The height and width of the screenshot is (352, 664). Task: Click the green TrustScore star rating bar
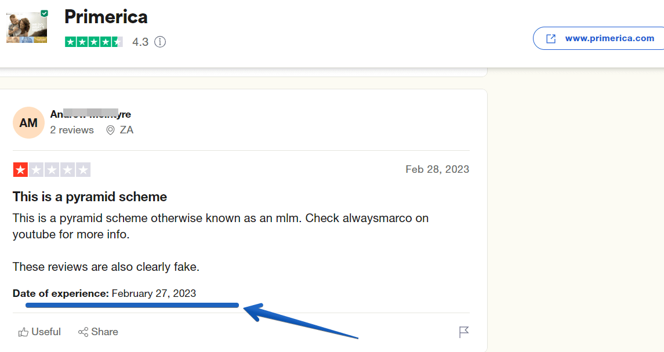93,42
